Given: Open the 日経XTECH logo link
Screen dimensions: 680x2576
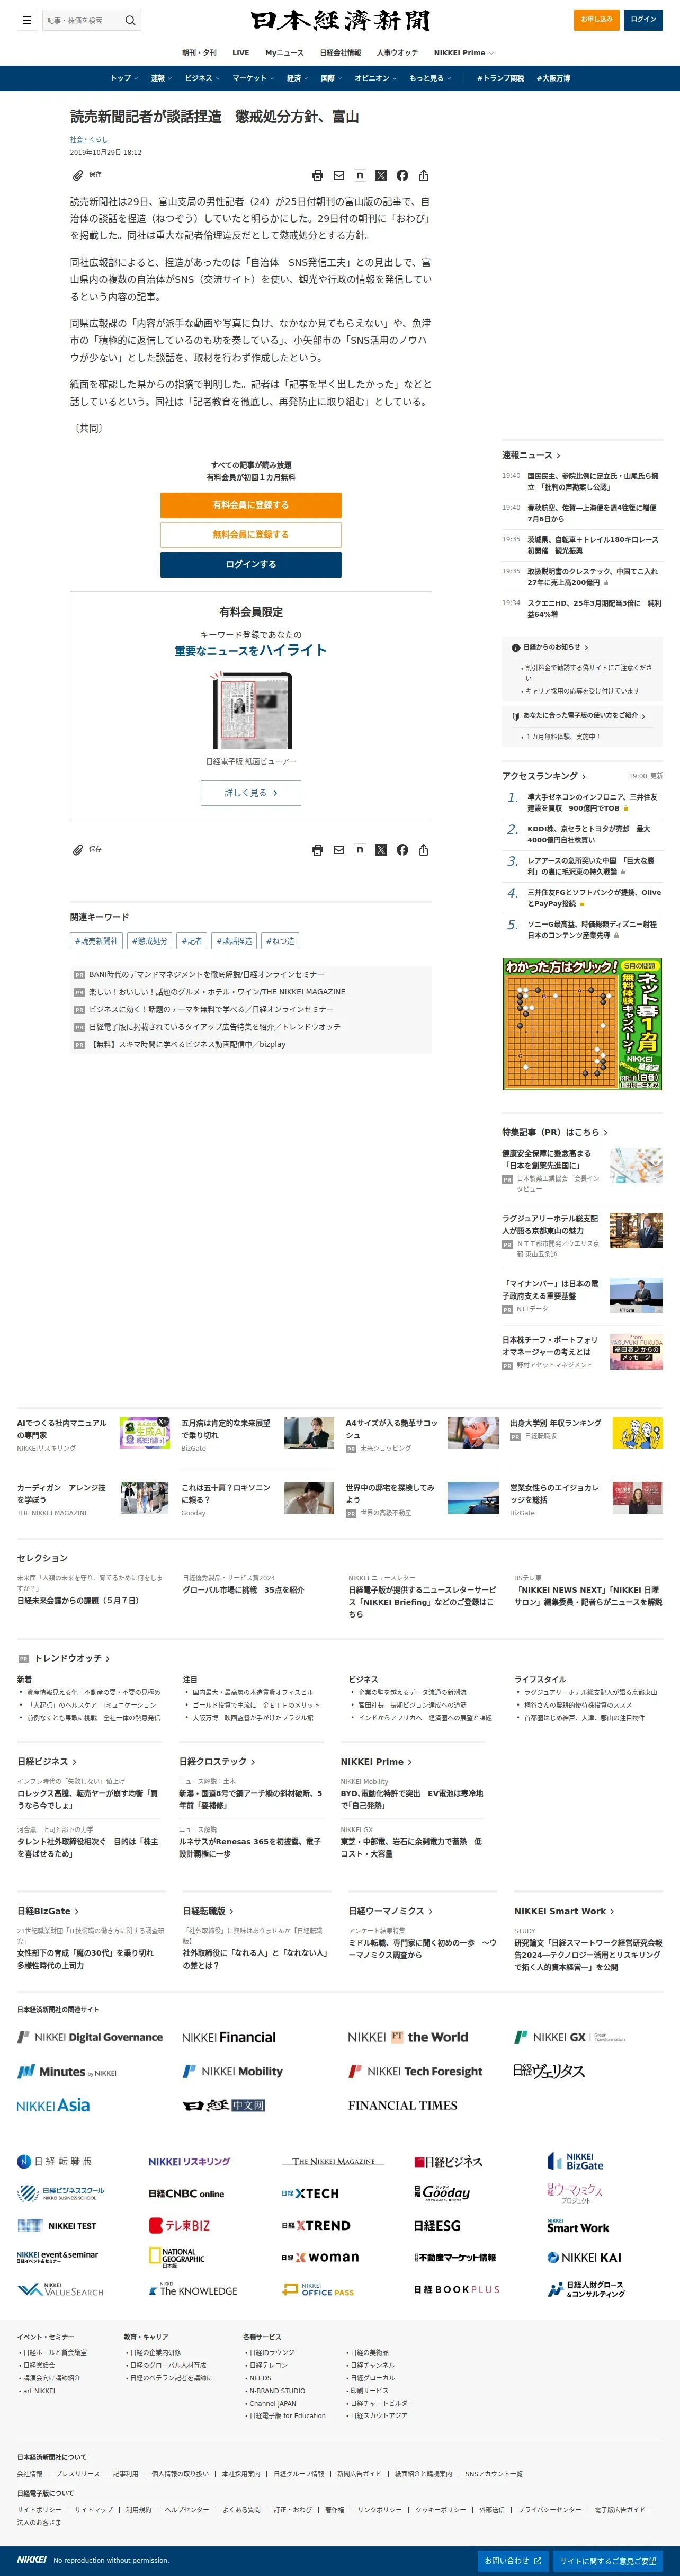Looking at the screenshot, I should (x=310, y=2193).
